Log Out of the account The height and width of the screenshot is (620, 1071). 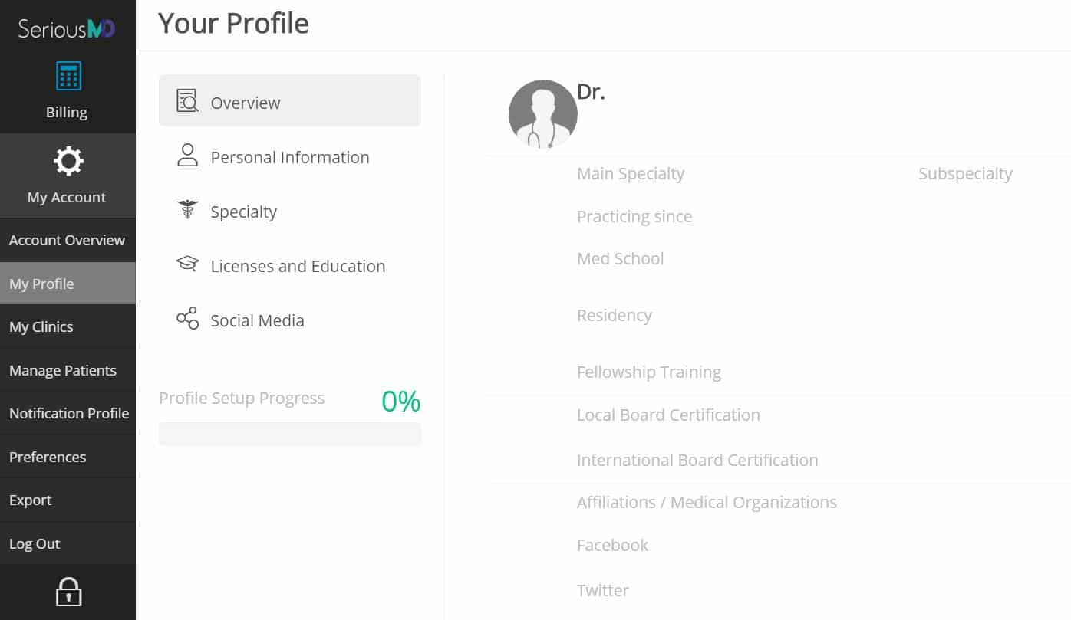(x=68, y=543)
